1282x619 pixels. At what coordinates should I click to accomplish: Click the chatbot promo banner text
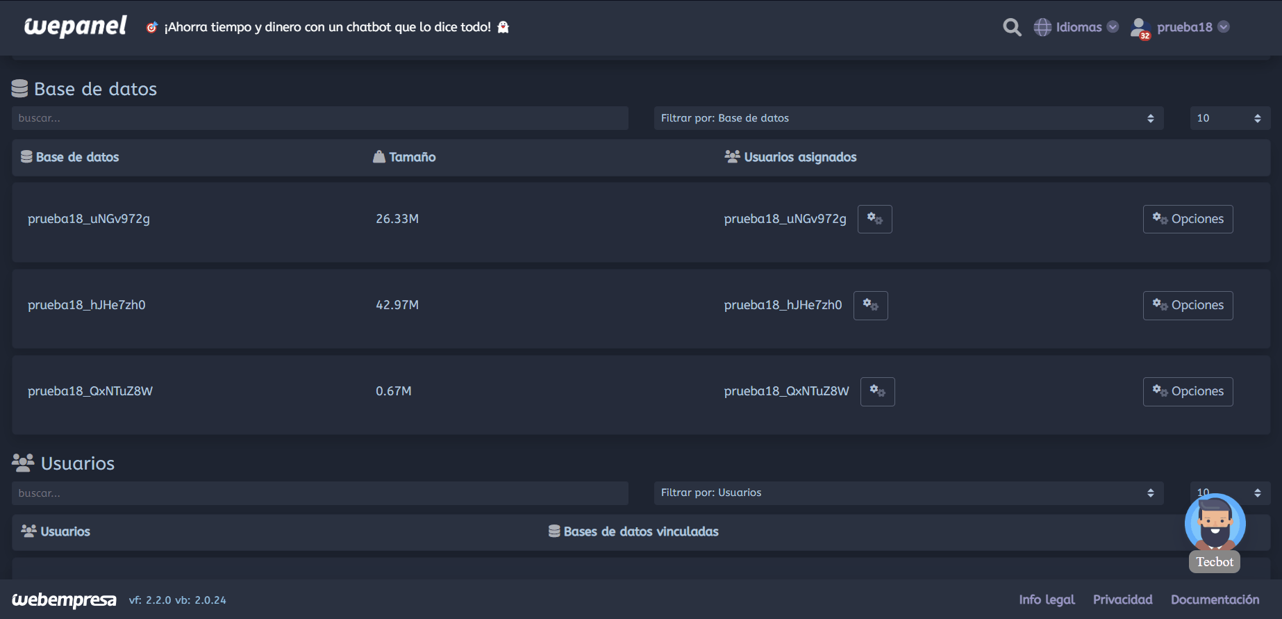pos(327,27)
